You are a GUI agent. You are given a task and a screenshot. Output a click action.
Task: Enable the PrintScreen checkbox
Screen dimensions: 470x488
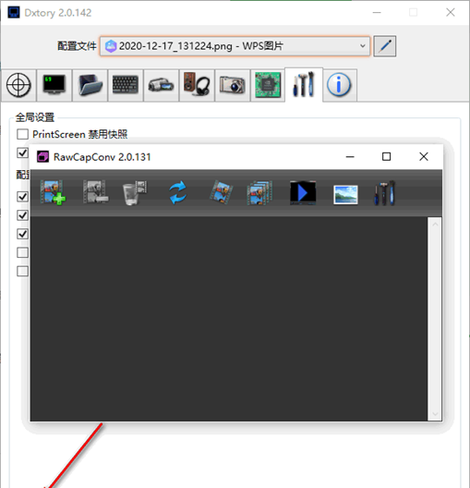coord(22,134)
